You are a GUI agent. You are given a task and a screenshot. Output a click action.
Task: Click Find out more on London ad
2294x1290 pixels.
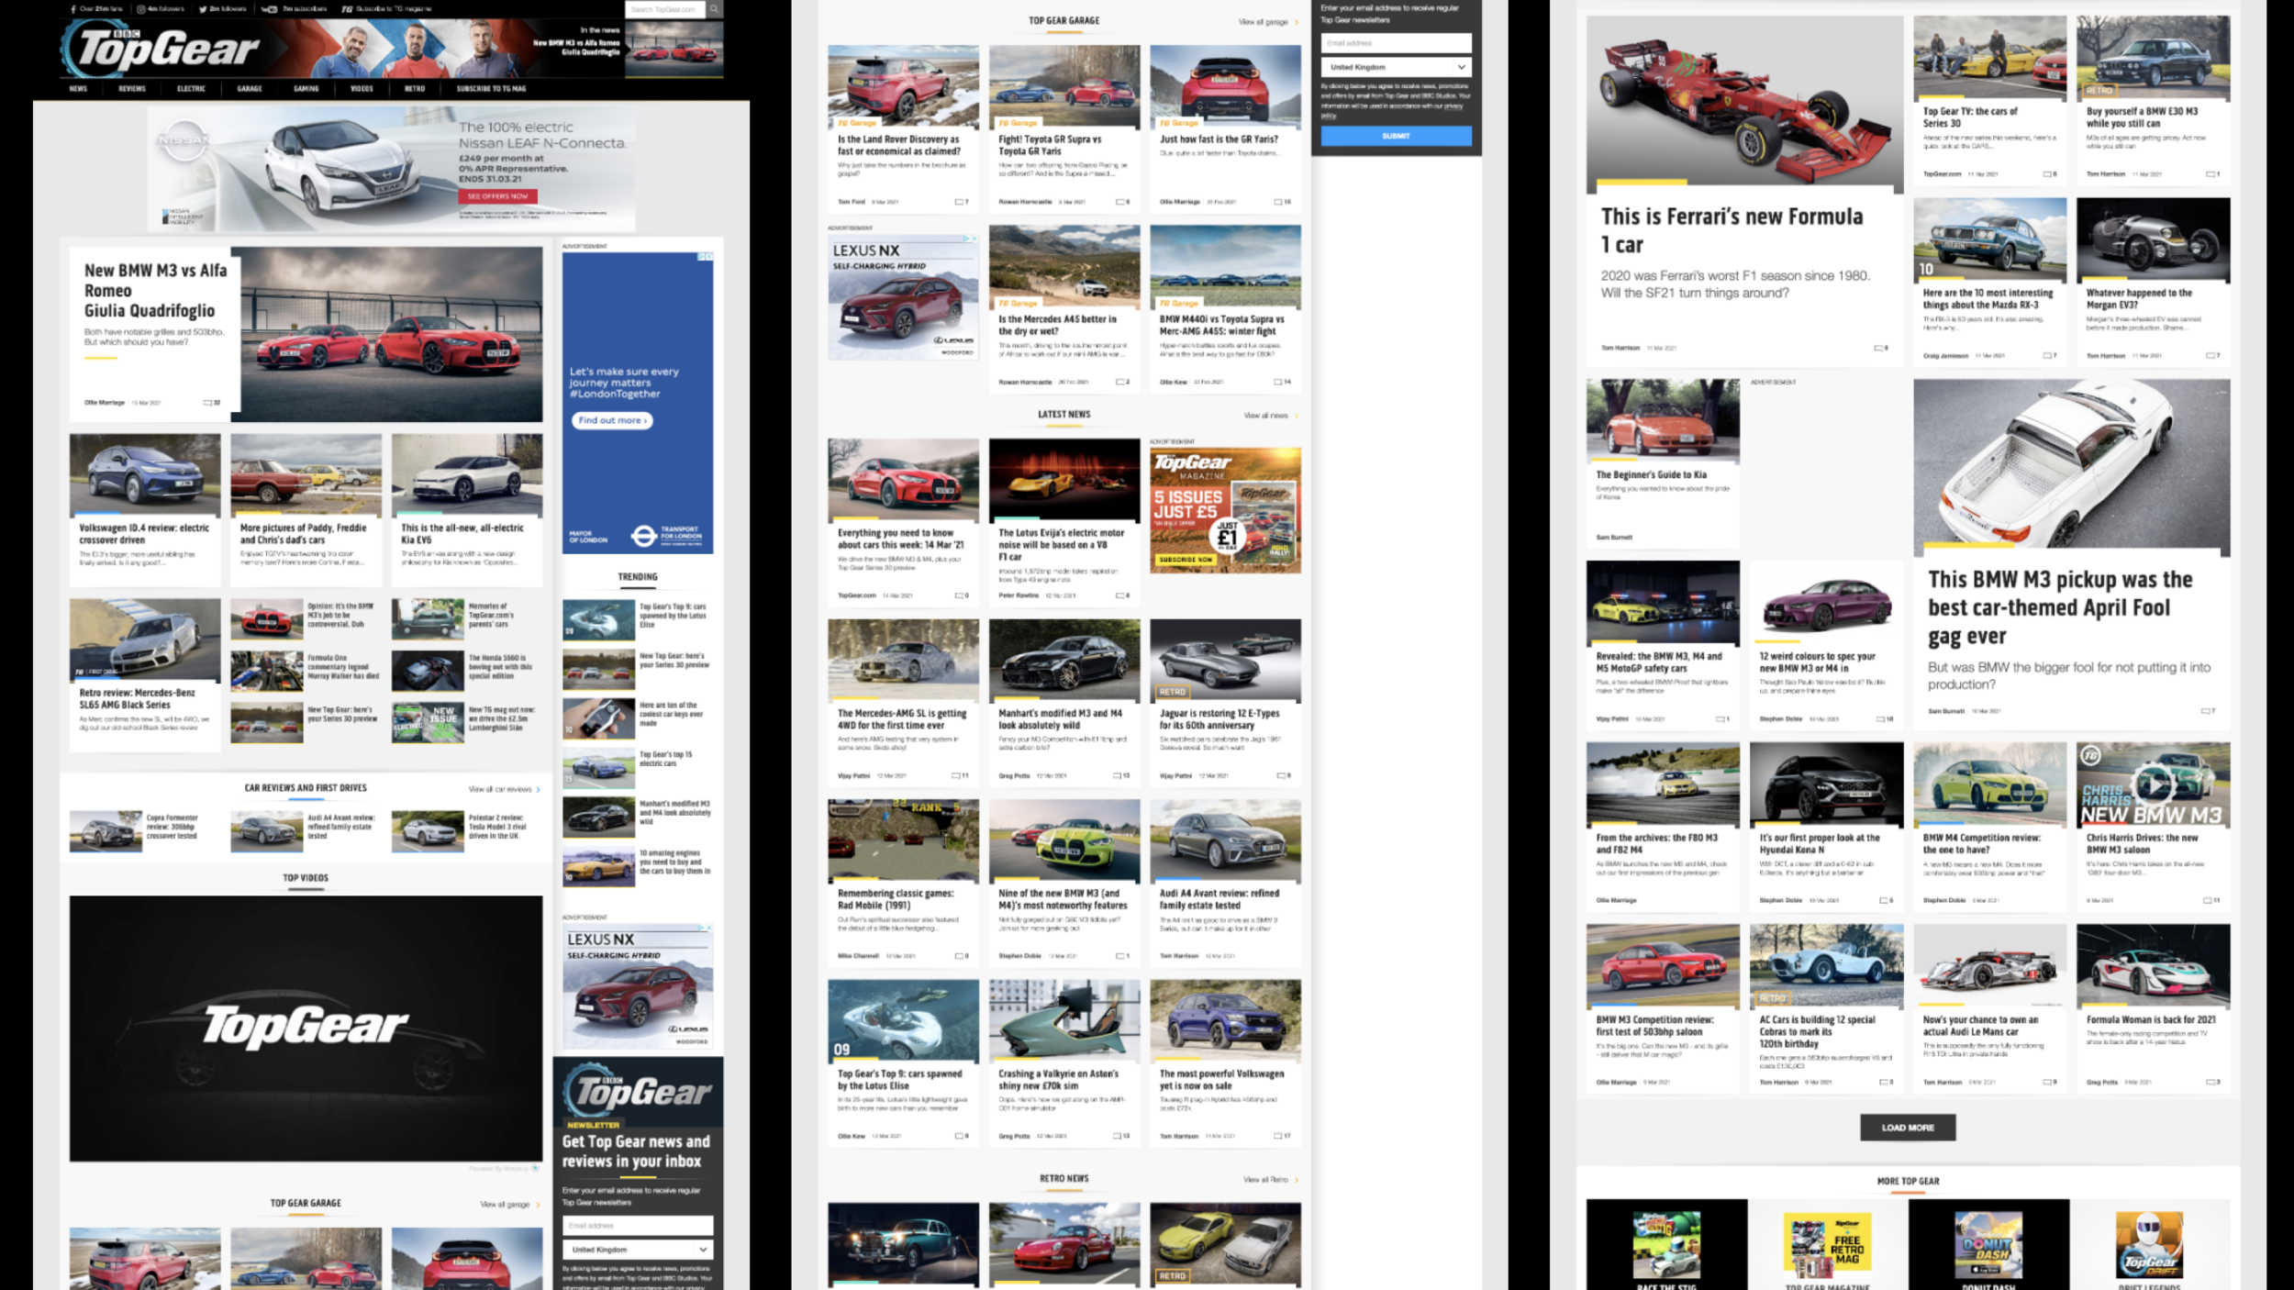click(612, 420)
